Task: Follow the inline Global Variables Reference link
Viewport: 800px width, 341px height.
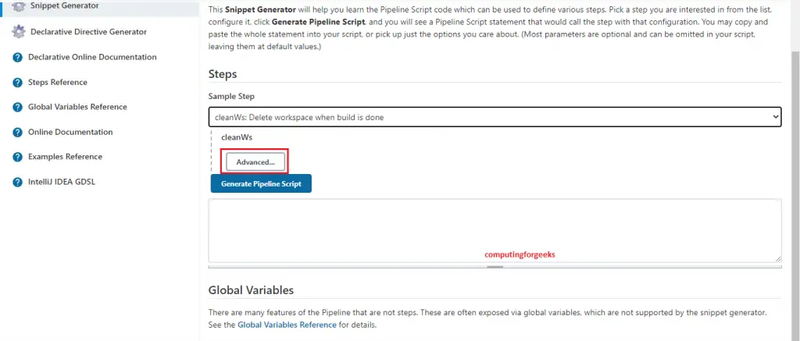Action: 287,324
